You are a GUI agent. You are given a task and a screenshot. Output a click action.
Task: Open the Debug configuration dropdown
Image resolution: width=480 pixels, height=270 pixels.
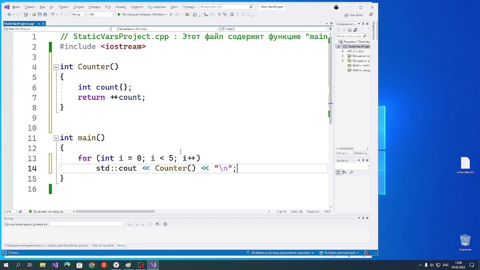tap(78, 15)
